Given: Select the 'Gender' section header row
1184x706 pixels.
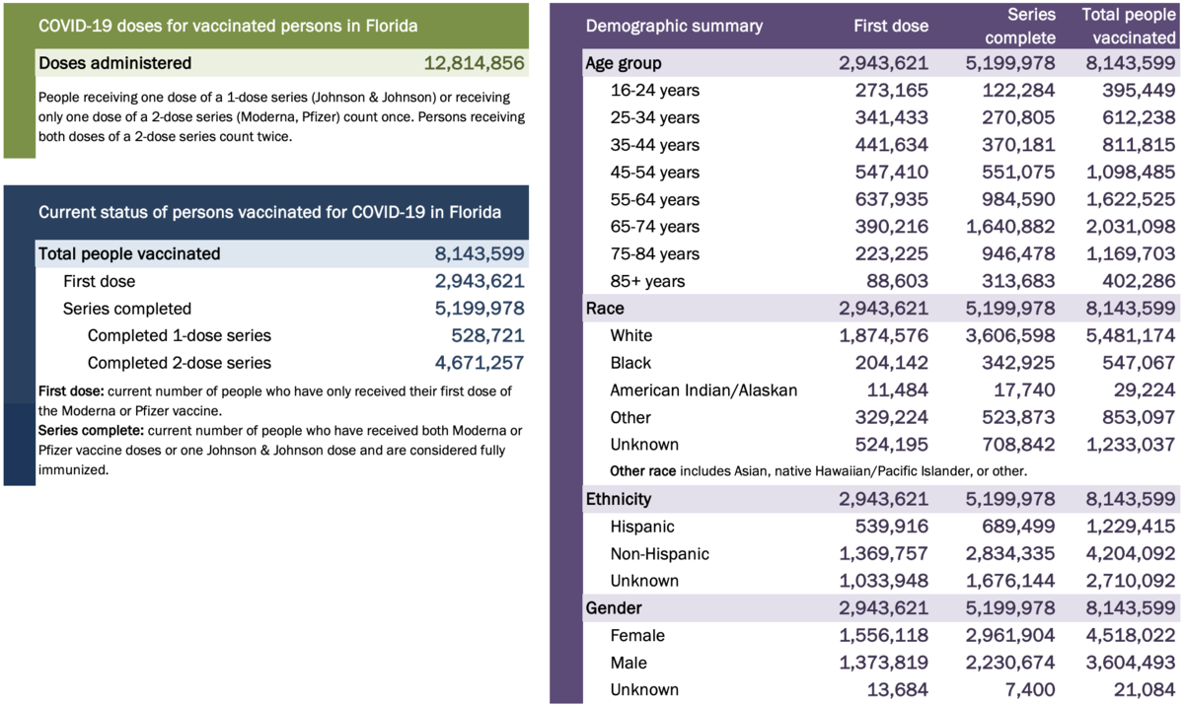Looking at the screenshot, I should [x=613, y=608].
